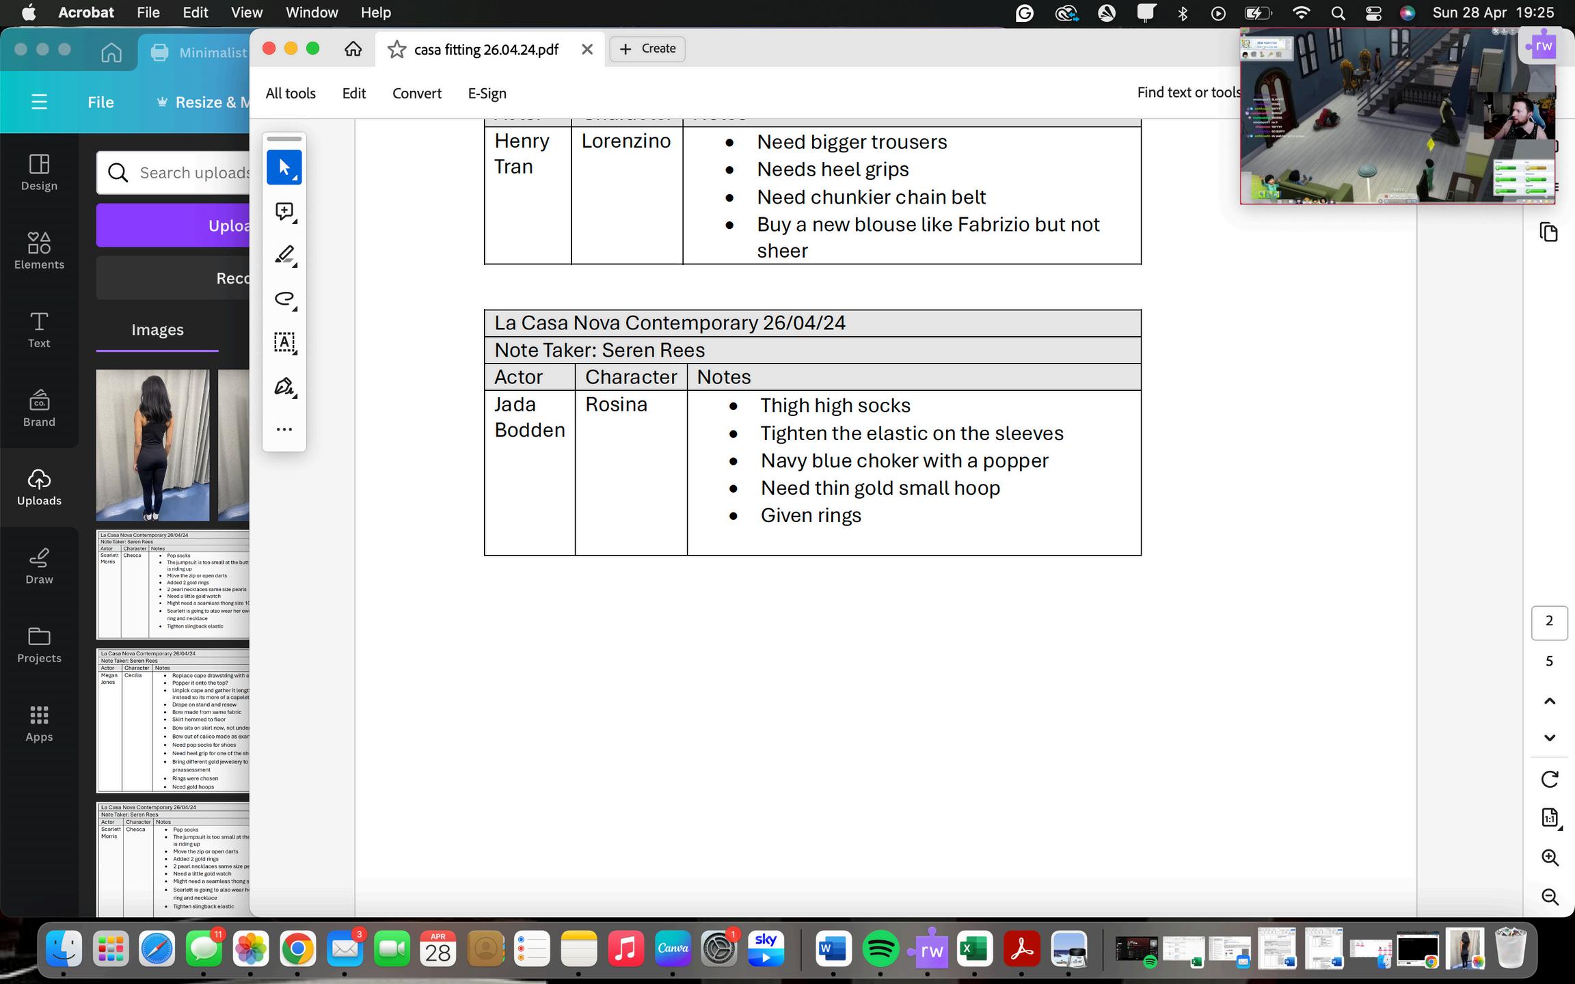Image resolution: width=1575 pixels, height=984 pixels.
Task: Open the fit page display options
Action: click(1550, 817)
